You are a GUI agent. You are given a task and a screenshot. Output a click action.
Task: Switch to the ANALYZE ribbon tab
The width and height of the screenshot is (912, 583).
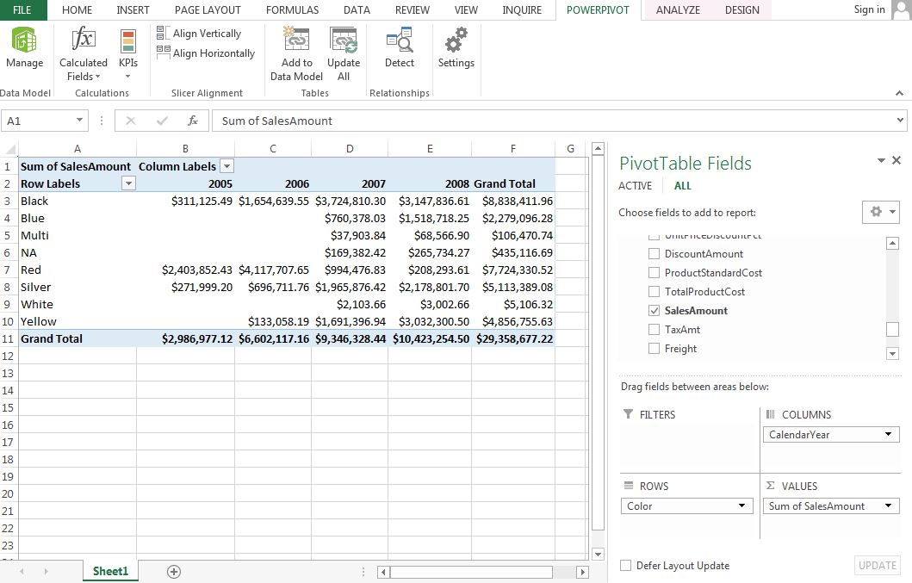[678, 10]
